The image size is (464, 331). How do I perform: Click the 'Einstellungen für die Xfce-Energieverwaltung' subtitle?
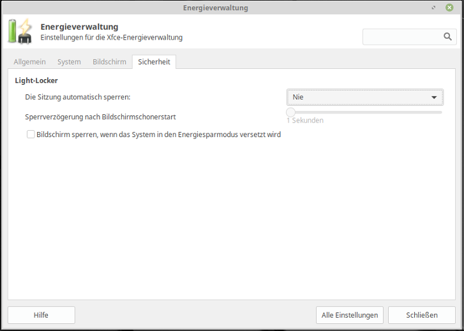[x=111, y=38]
